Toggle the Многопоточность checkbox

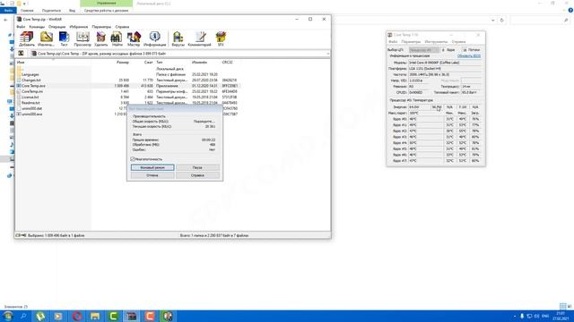[x=133, y=159]
